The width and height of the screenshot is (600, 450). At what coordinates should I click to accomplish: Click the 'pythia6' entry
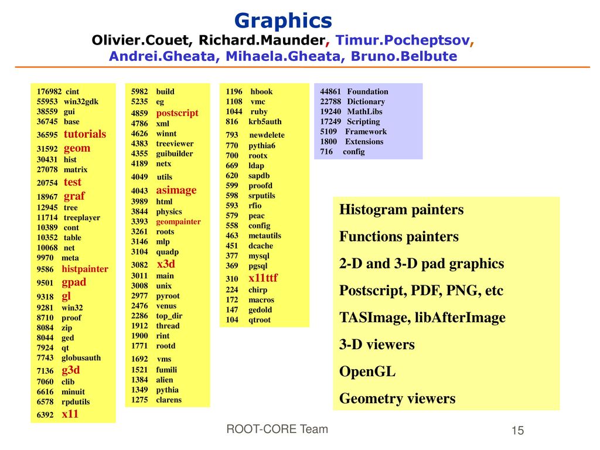click(x=262, y=146)
